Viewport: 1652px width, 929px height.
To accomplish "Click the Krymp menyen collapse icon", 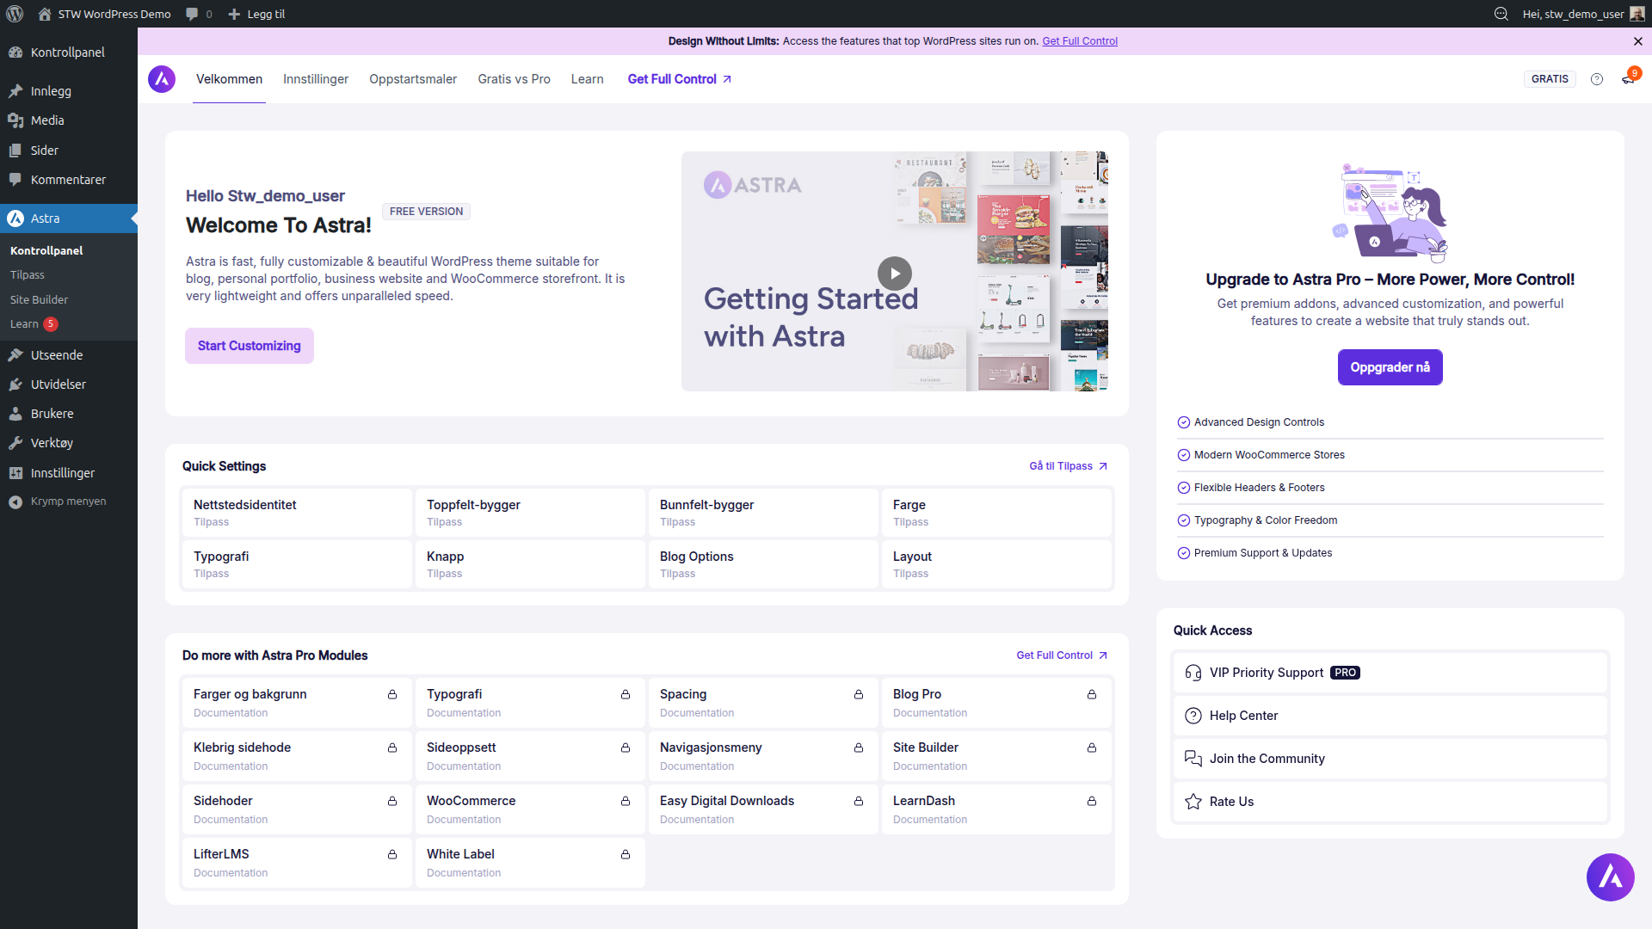I will 15,502.
